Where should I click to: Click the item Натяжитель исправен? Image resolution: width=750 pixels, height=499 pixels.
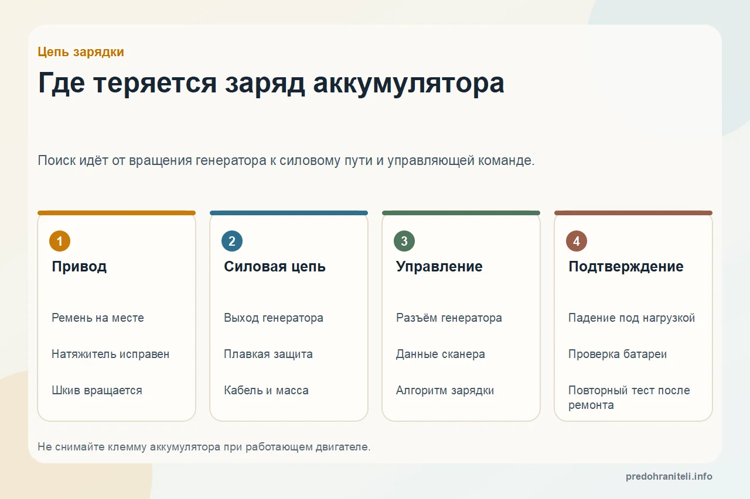111,354
